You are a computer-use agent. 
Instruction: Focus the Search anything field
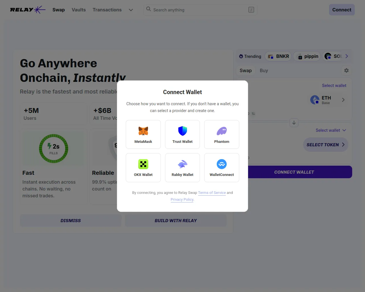click(200, 10)
